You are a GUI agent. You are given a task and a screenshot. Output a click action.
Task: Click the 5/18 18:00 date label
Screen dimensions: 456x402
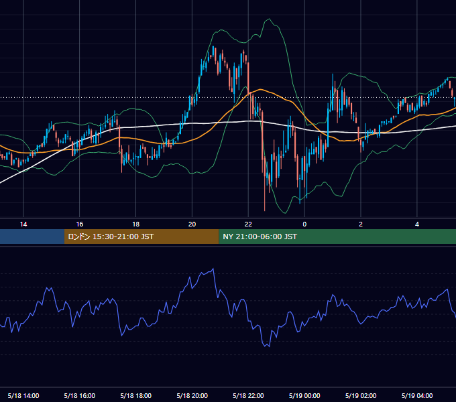click(136, 395)
